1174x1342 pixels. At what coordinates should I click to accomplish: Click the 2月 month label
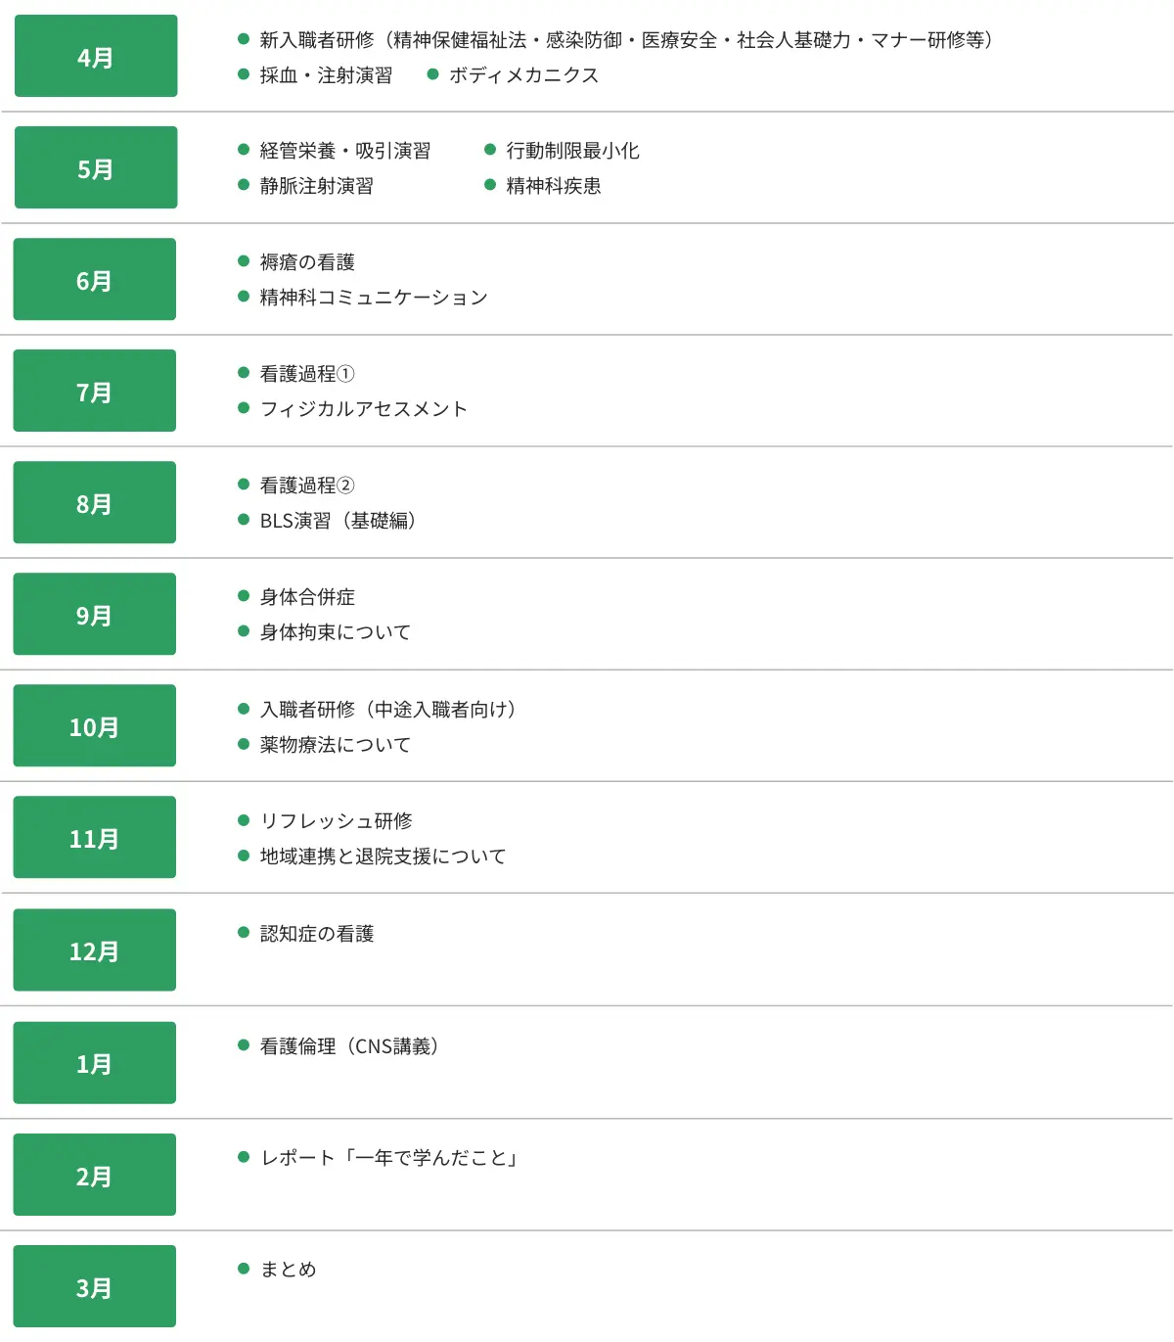coord(95,1175)
